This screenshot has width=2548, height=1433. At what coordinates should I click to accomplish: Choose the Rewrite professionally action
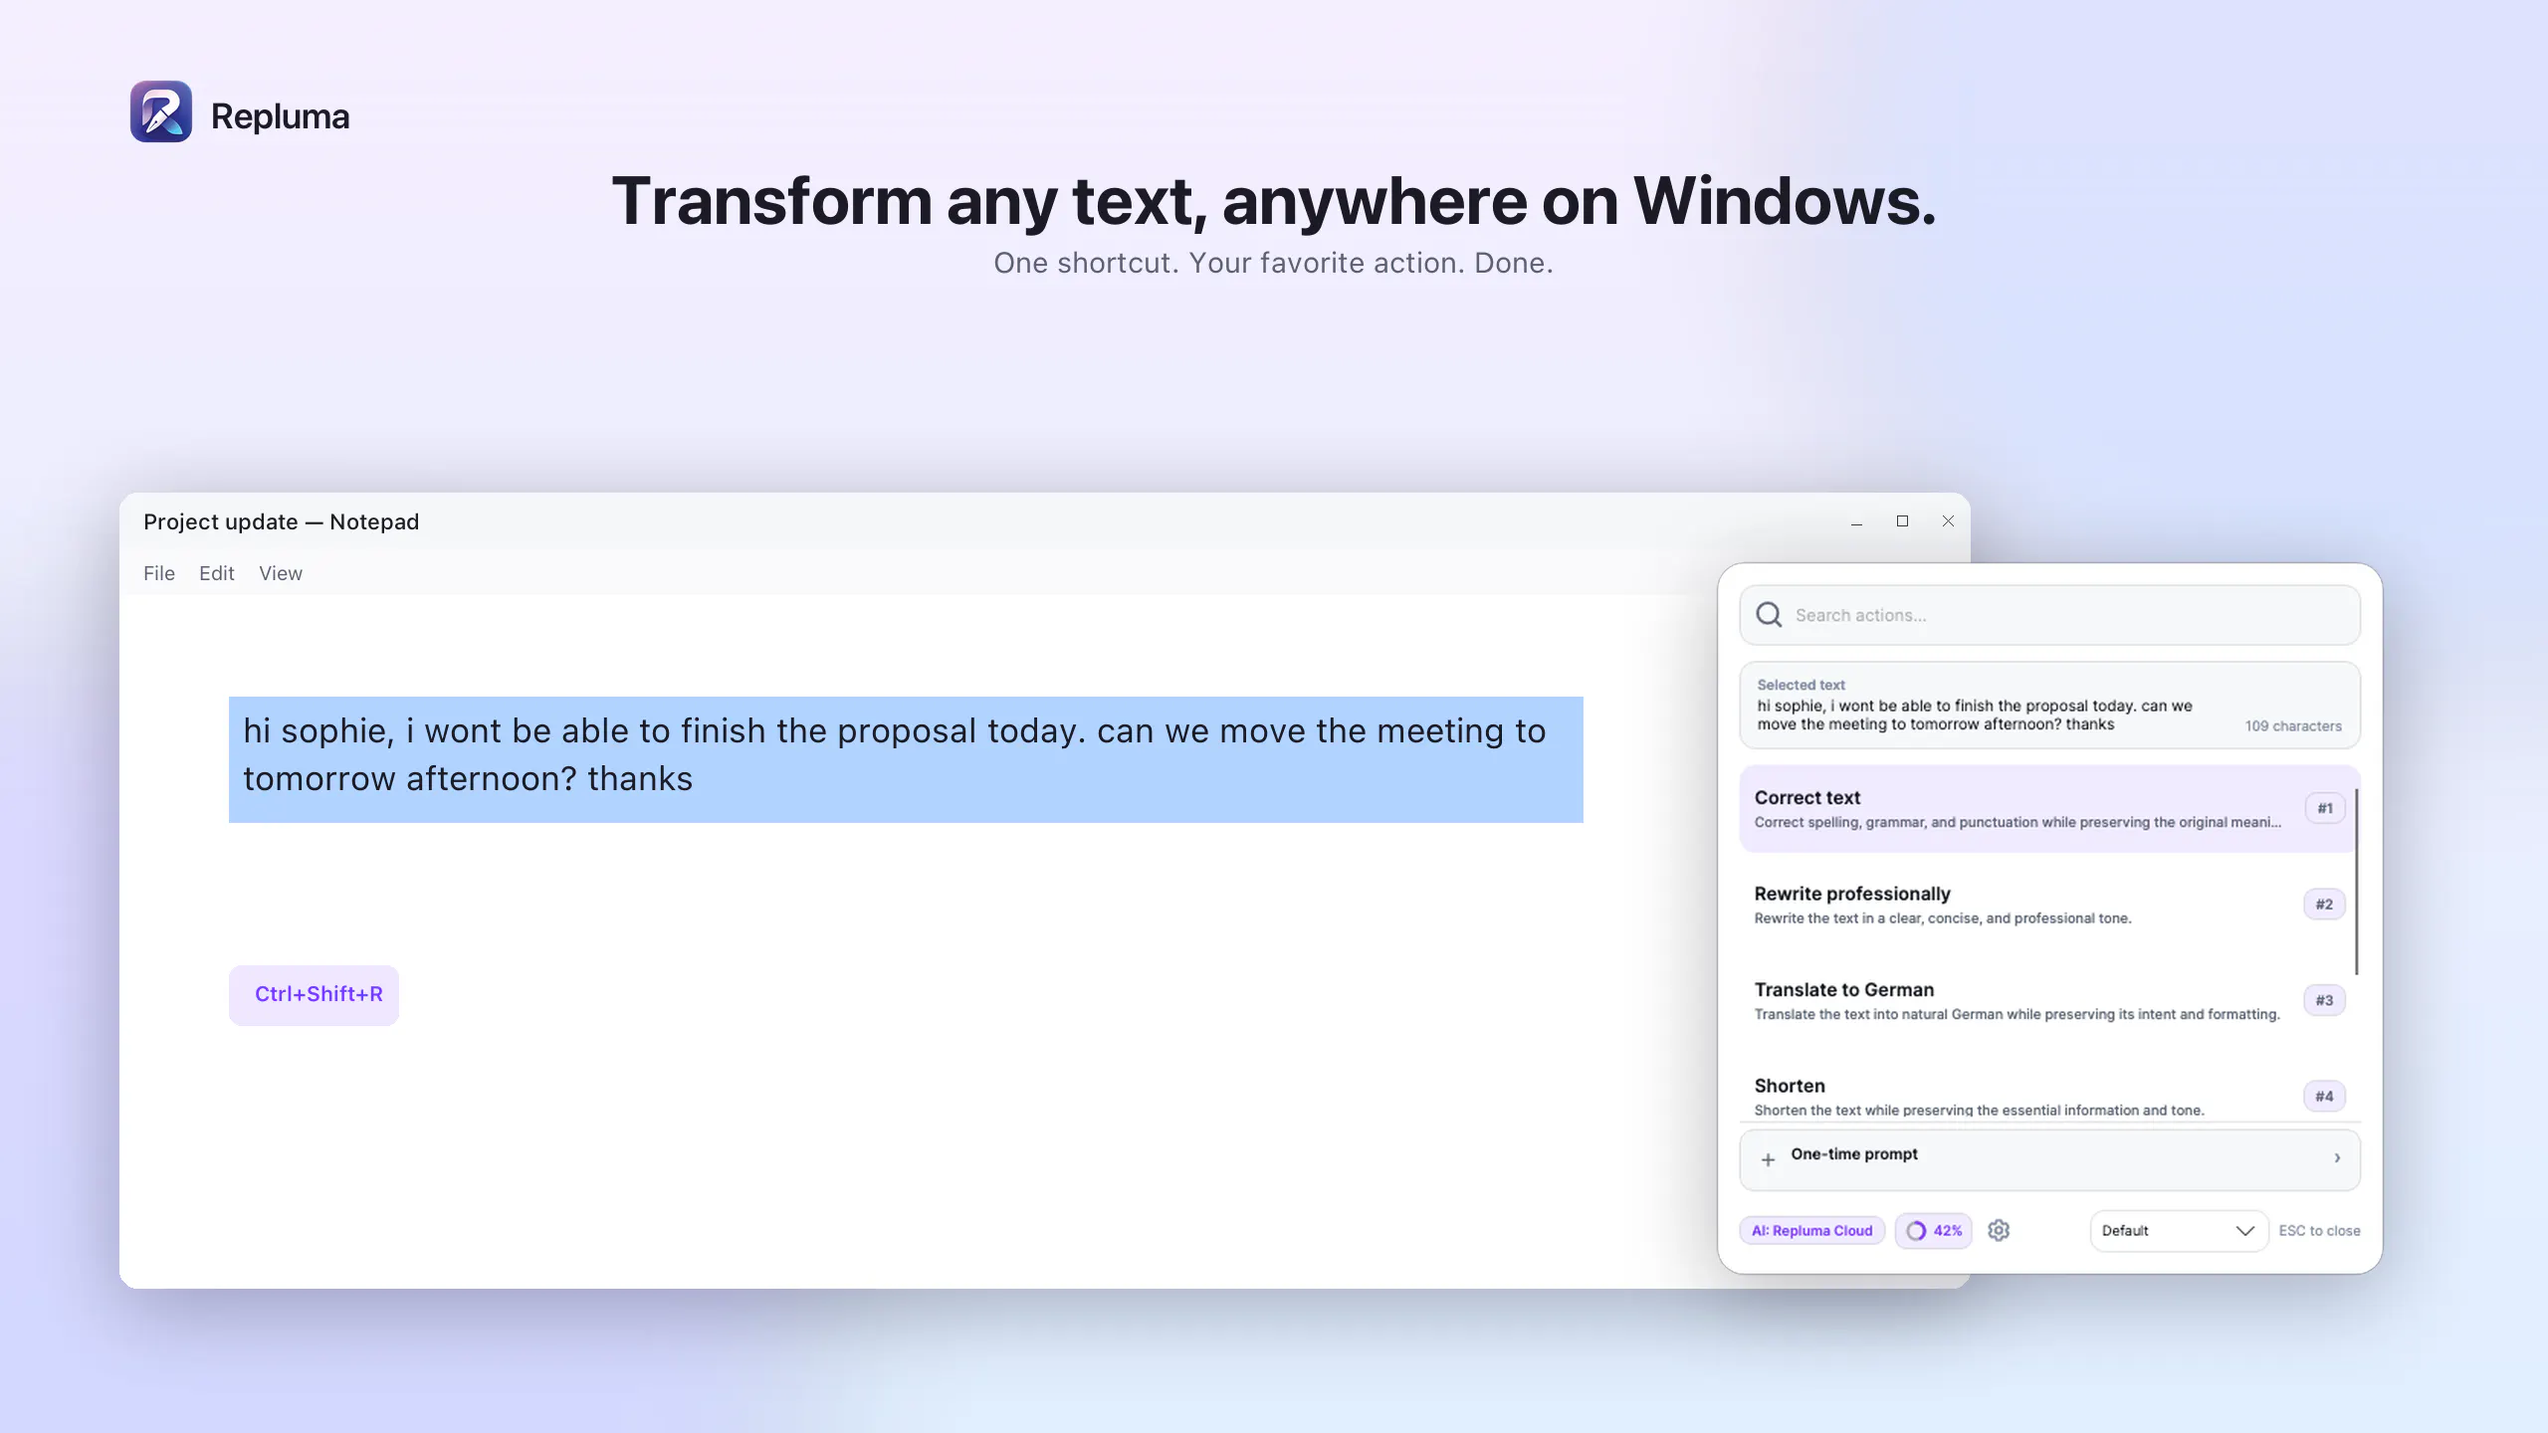click(2048, 905)
